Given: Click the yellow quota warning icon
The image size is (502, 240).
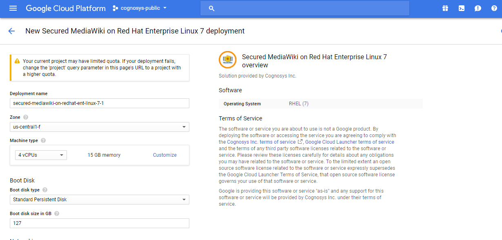Looking at the screenshot, I should coord(17,61).
